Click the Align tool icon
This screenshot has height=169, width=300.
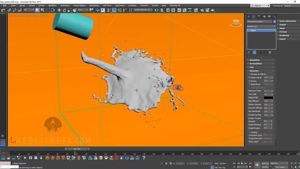coord(162,10)
